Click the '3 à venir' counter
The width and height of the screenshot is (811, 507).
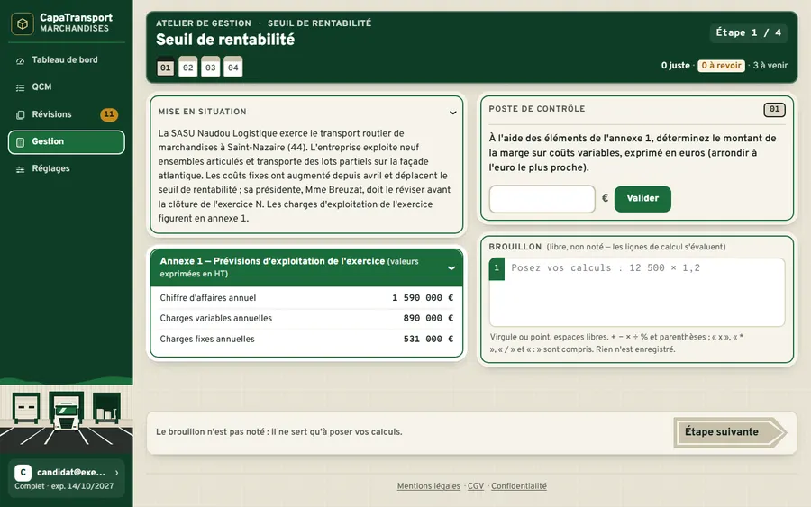tap(770, 66)
